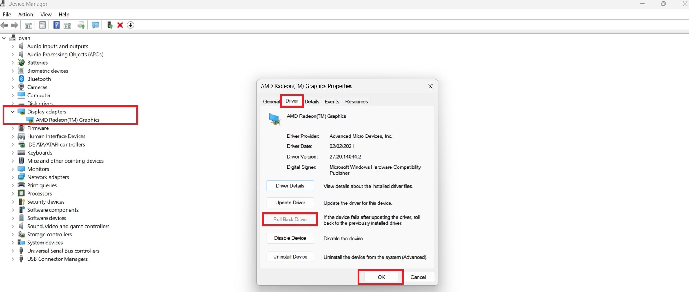The height and width of the screenshot is (292, 689).
Task: Select Sound, video and game controllers
Action: (68, 226)
